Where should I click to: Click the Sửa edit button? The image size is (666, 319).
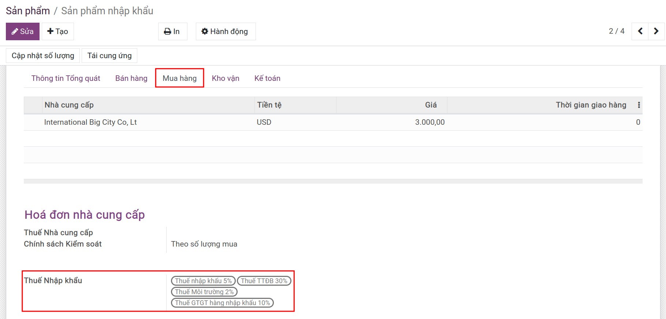23,31
